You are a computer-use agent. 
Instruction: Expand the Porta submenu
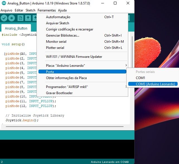pyautogui.click(x=83, y=72)
